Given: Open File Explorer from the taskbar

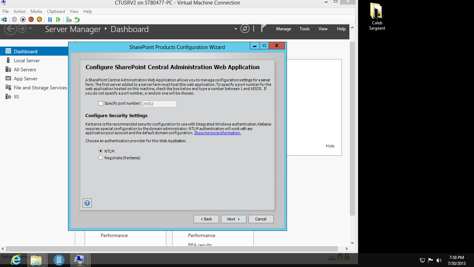Looking at the screenshot, I should click(x=36, y=260).
